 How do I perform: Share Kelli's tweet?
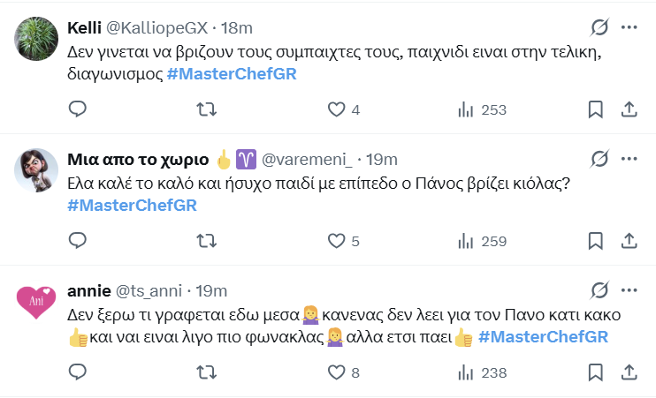pyautogui.click(x=629, y=109)
